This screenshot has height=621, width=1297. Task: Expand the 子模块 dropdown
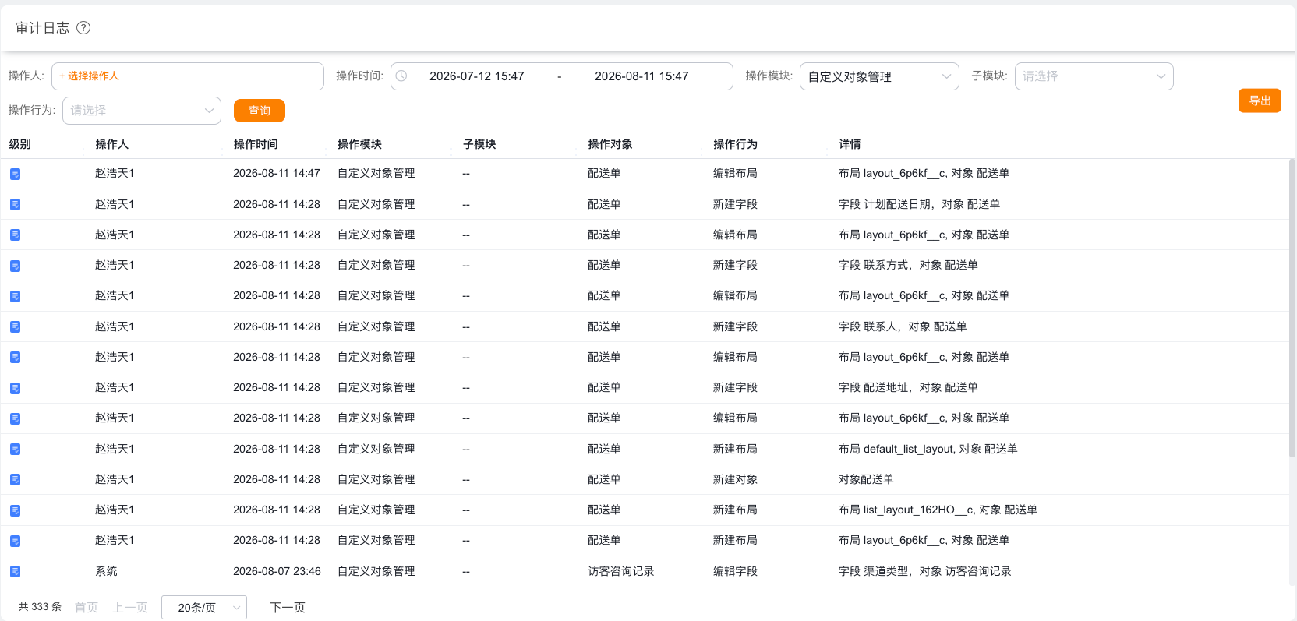pos(1094,76)
